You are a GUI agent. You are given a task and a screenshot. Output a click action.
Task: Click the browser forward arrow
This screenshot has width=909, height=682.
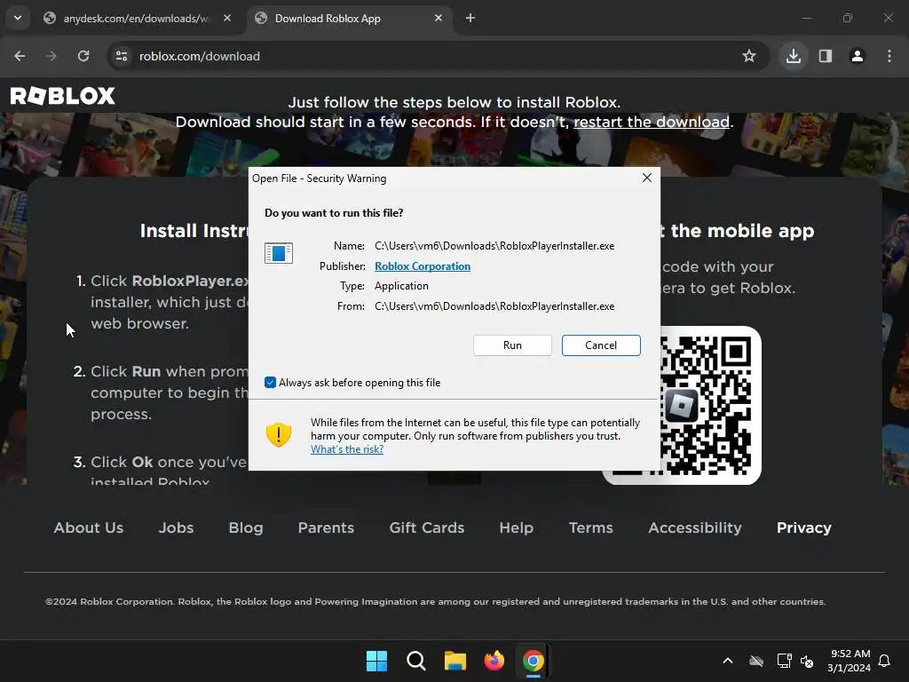click(51, 56)
